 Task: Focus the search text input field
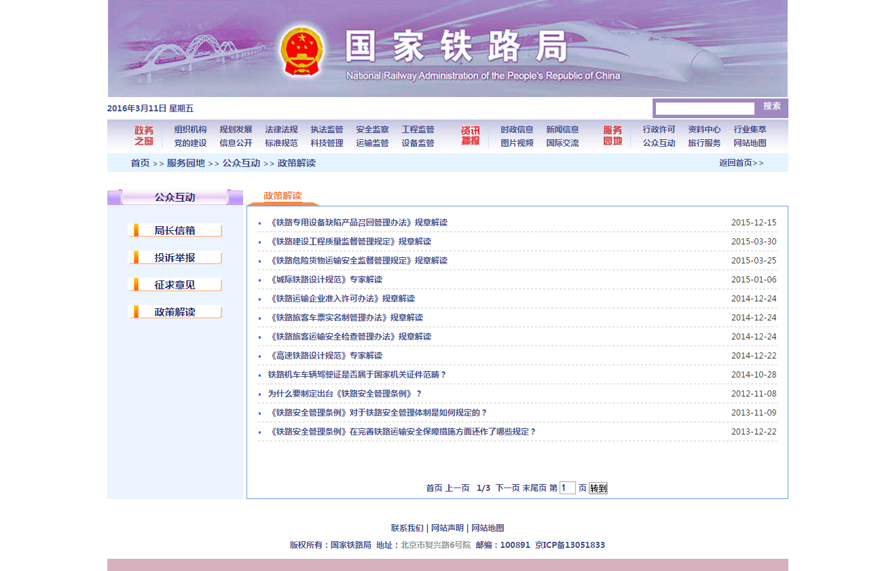[704, 109]
